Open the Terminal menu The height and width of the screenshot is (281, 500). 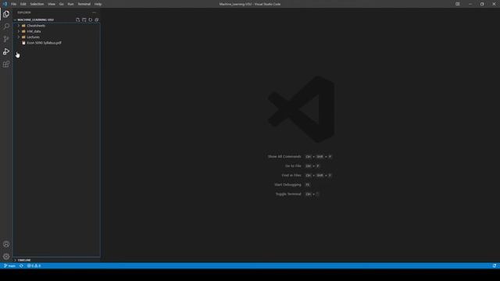84,4
